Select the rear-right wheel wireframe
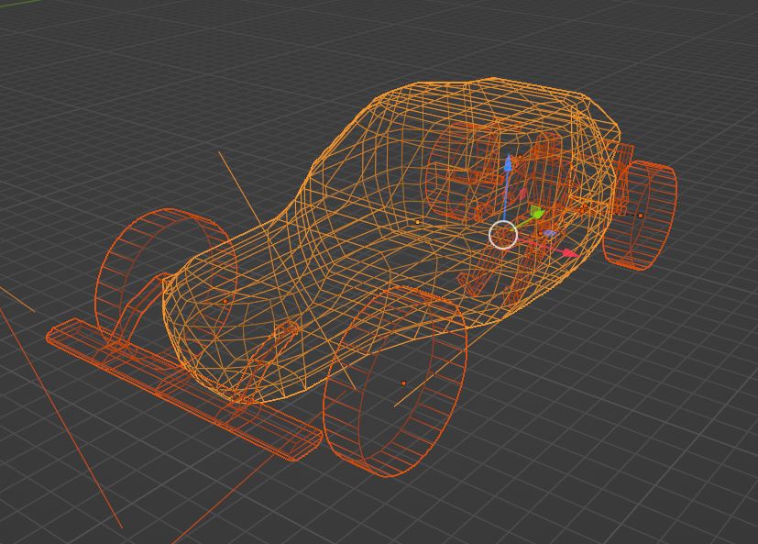Screen dimensions: 758x544 coord(640,215)
